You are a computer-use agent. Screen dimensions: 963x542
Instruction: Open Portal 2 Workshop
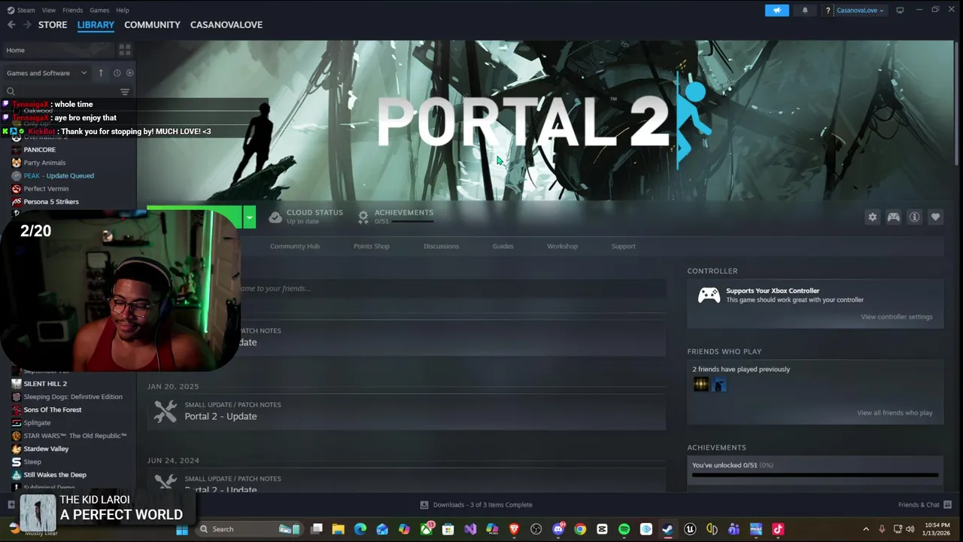(x=562, y=246)
